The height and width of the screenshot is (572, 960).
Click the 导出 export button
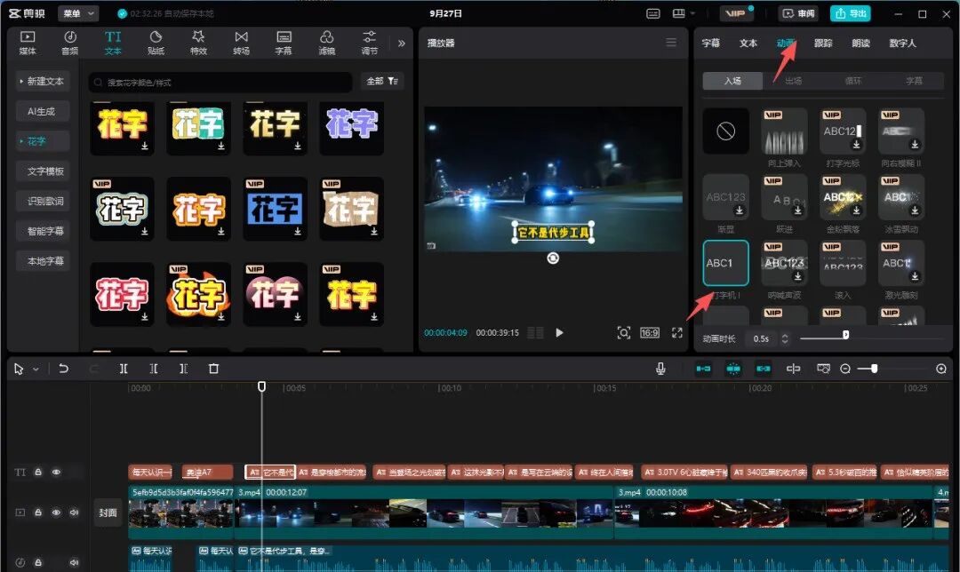(x=850, y=13)
